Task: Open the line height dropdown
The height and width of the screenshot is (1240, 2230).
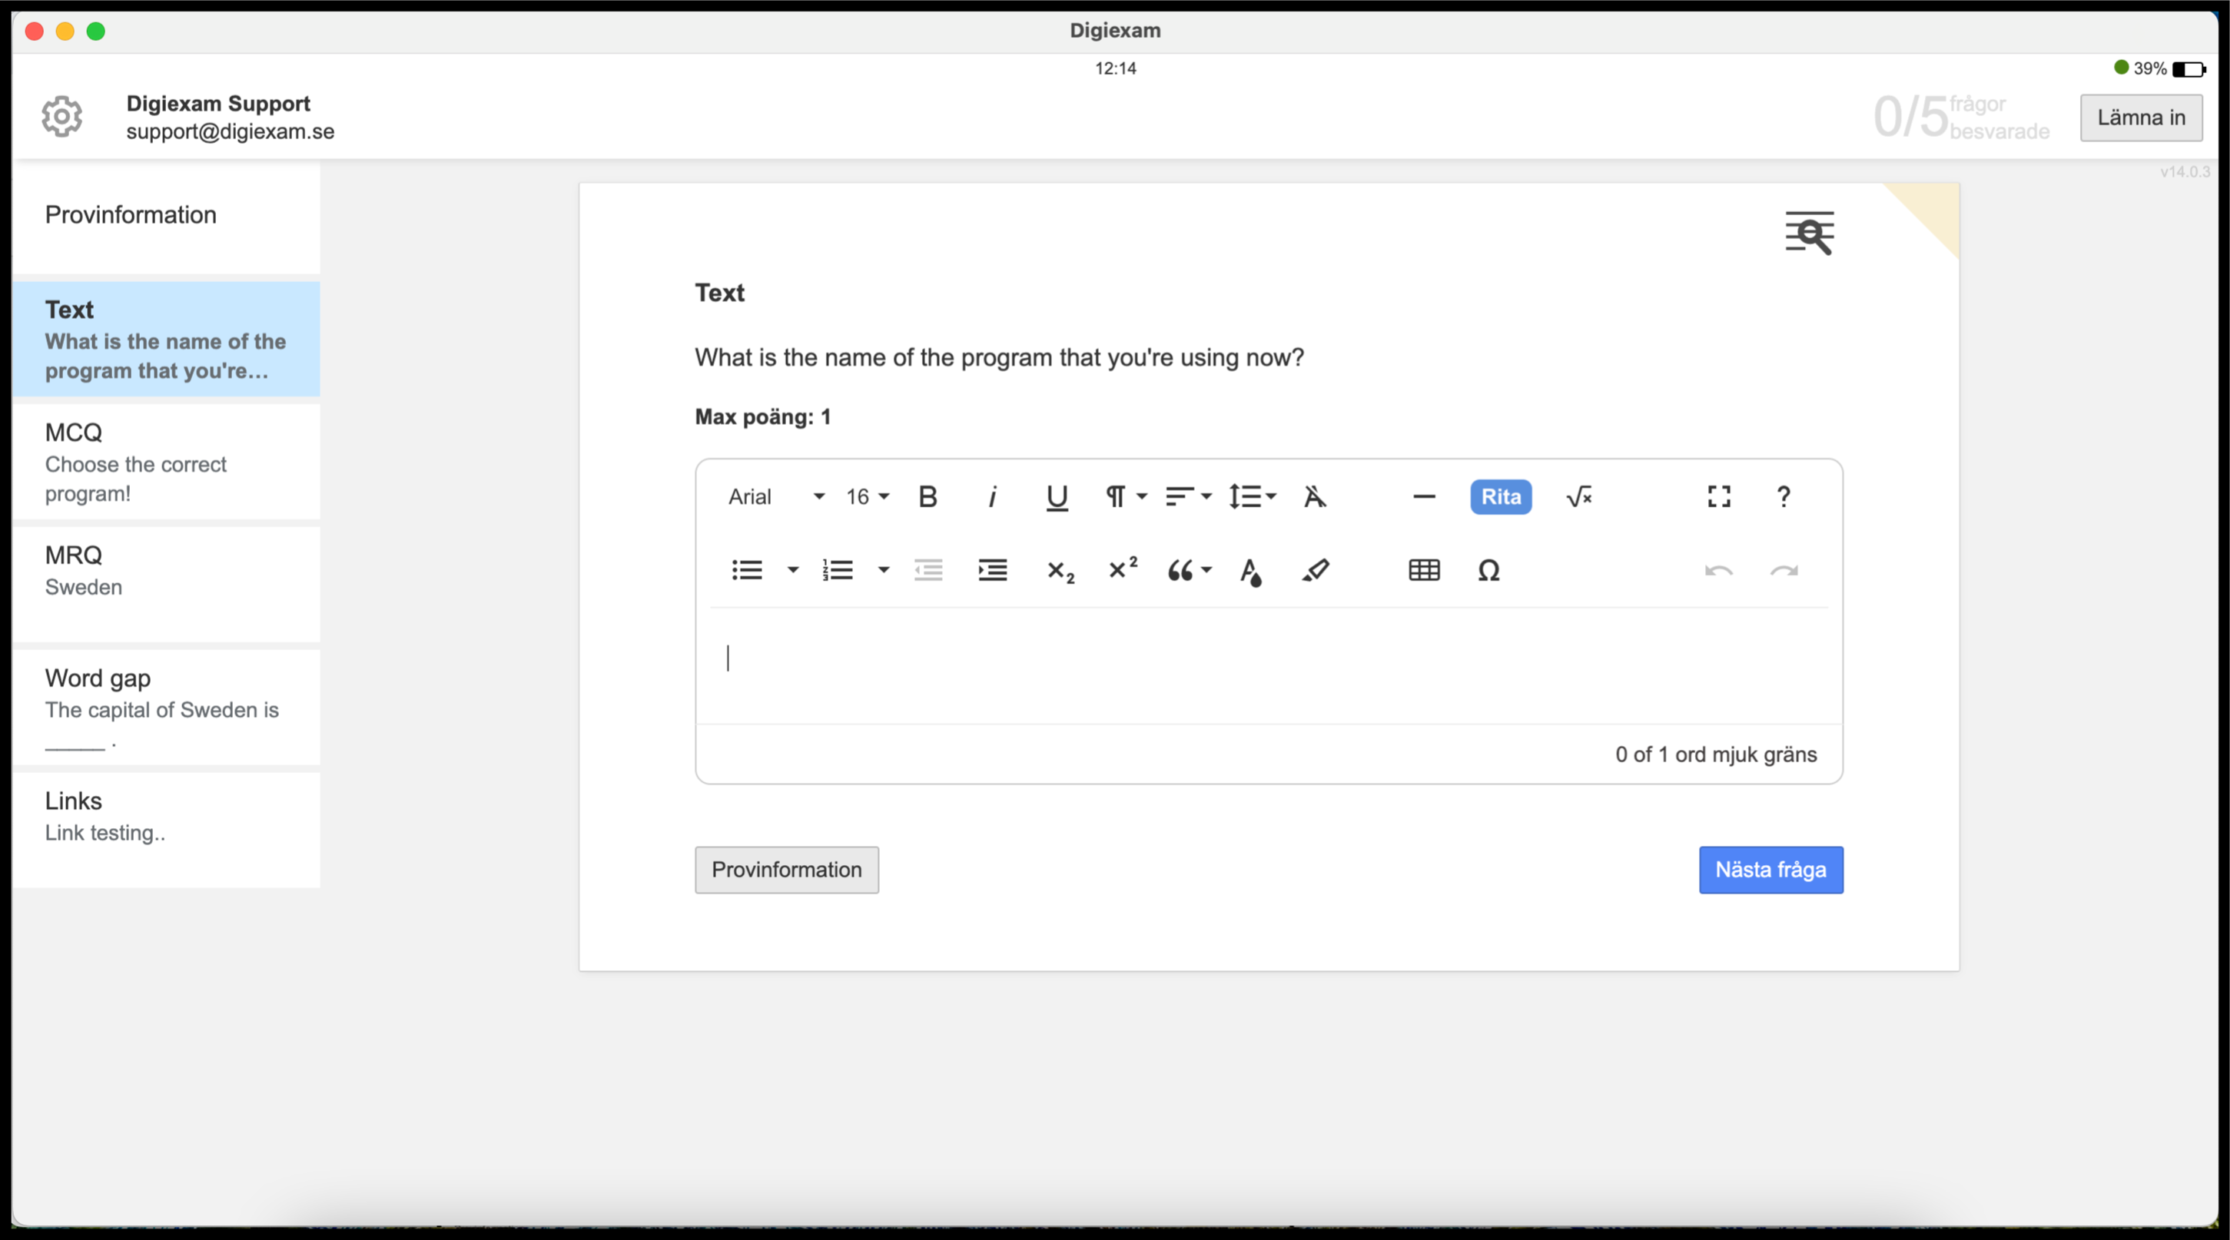Action: tap(1252, 497)
